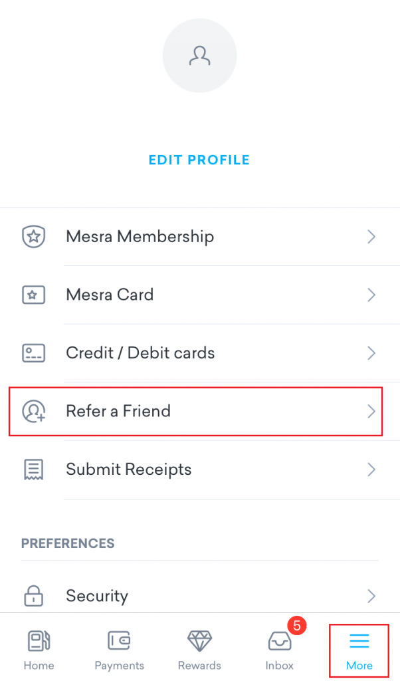Viewport: 400px width, 681px height.
Task: Click the Submit Receipts receipt icon
Action: coord(33,470)
